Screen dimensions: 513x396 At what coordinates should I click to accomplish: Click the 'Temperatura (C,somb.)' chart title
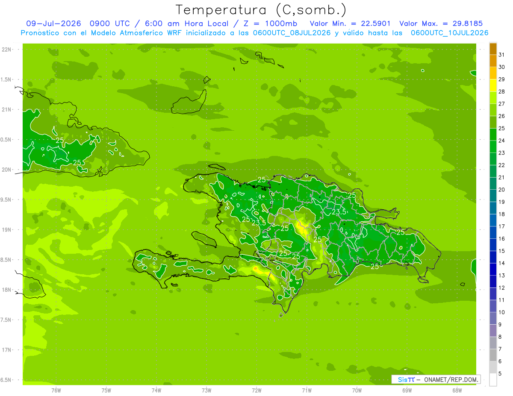click(261, 10)
